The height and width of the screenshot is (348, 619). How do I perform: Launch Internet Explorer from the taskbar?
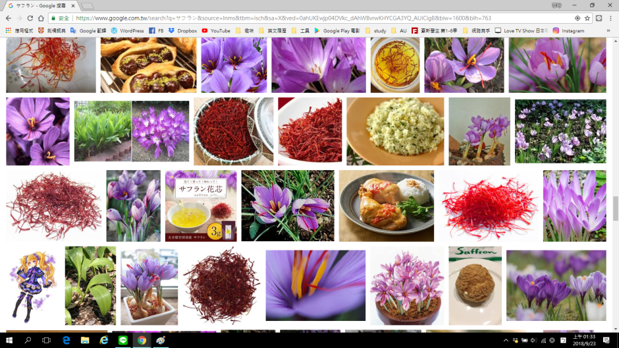[x=104, y=340]
